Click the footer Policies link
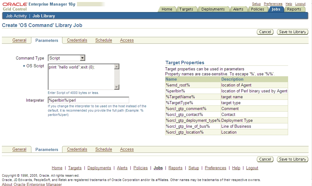312x186 pixels. [x=141, y=168]
